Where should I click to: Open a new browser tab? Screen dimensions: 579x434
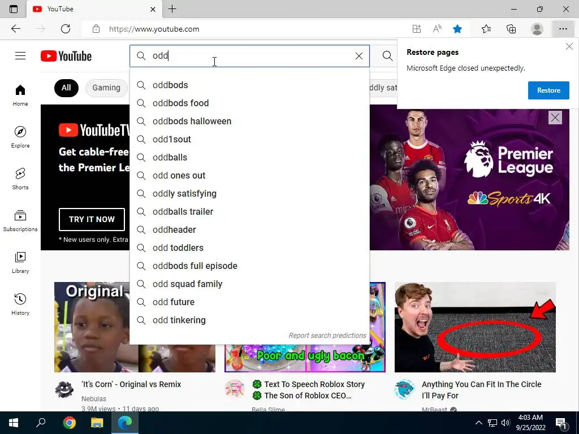click(172, 9)
